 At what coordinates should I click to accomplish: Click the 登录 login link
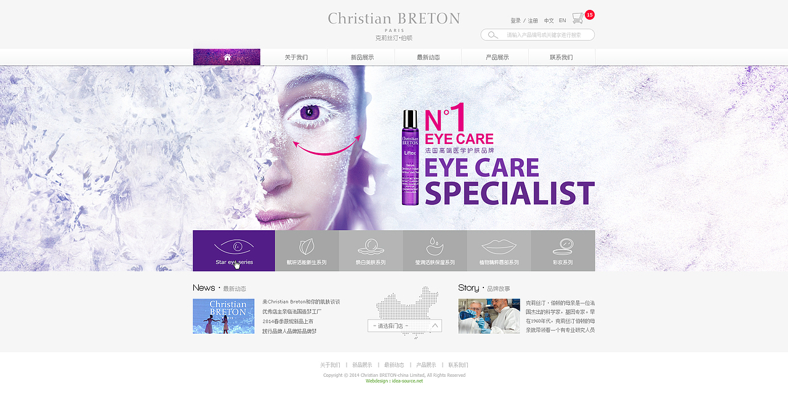point(515,20)
